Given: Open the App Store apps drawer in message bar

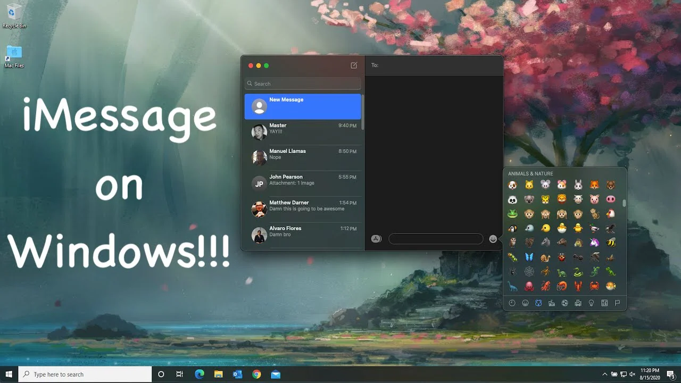Looking at the screenshot, I should [x=376, y=238].
